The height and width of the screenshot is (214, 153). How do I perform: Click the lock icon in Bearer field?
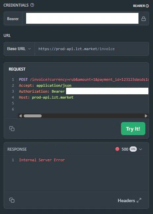143,18
